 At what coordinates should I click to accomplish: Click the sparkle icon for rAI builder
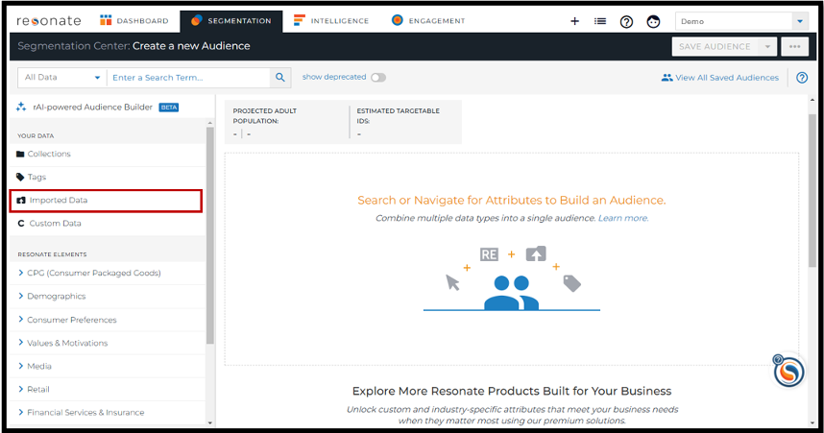21,107
